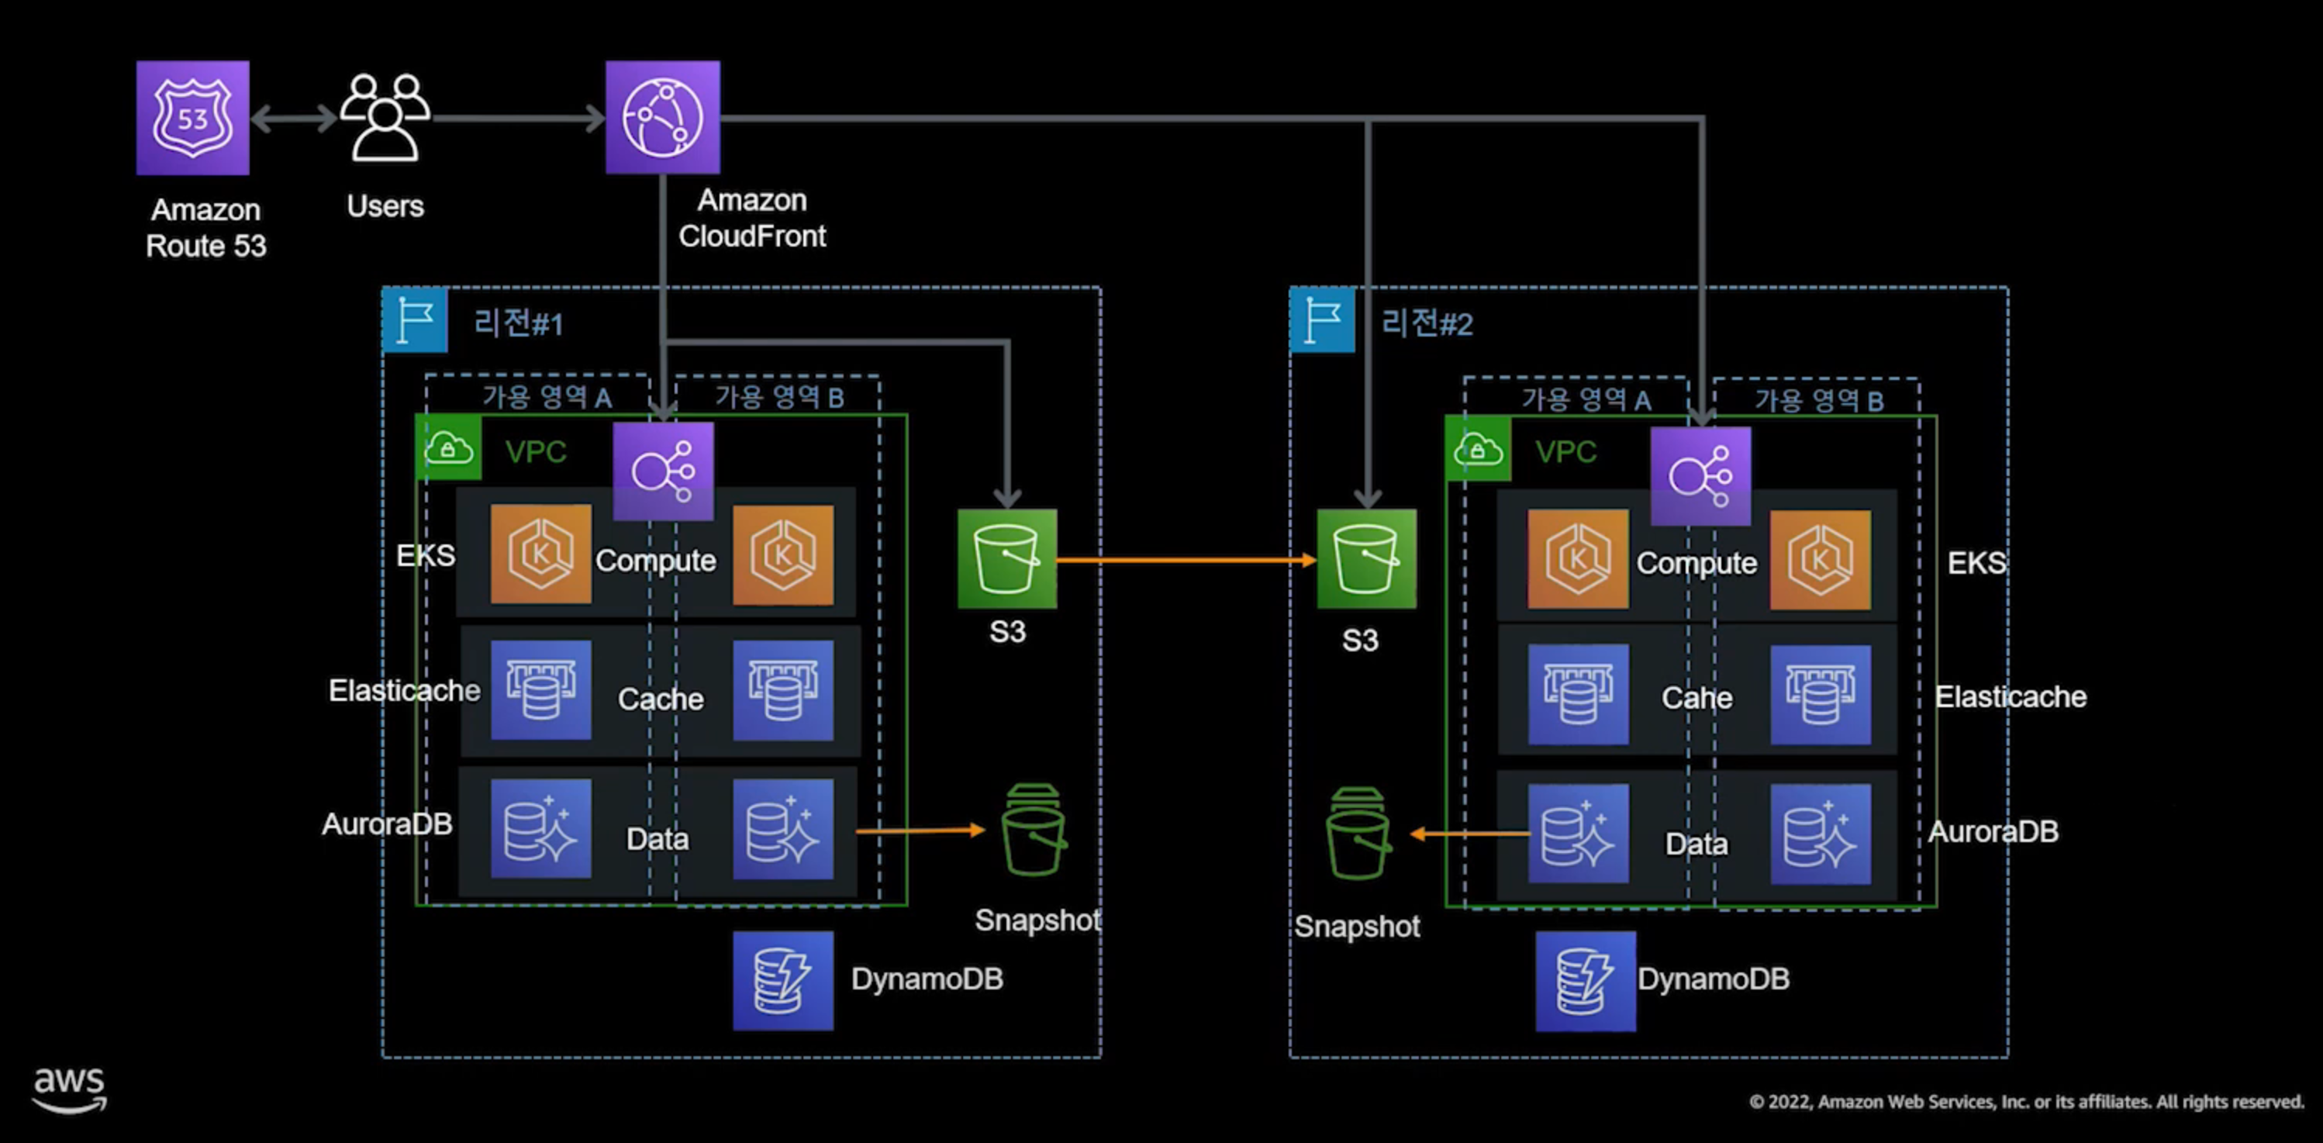Select Region #1 EKS icon in zone B
The image size is (2323, 1143).
click(783, 554)
